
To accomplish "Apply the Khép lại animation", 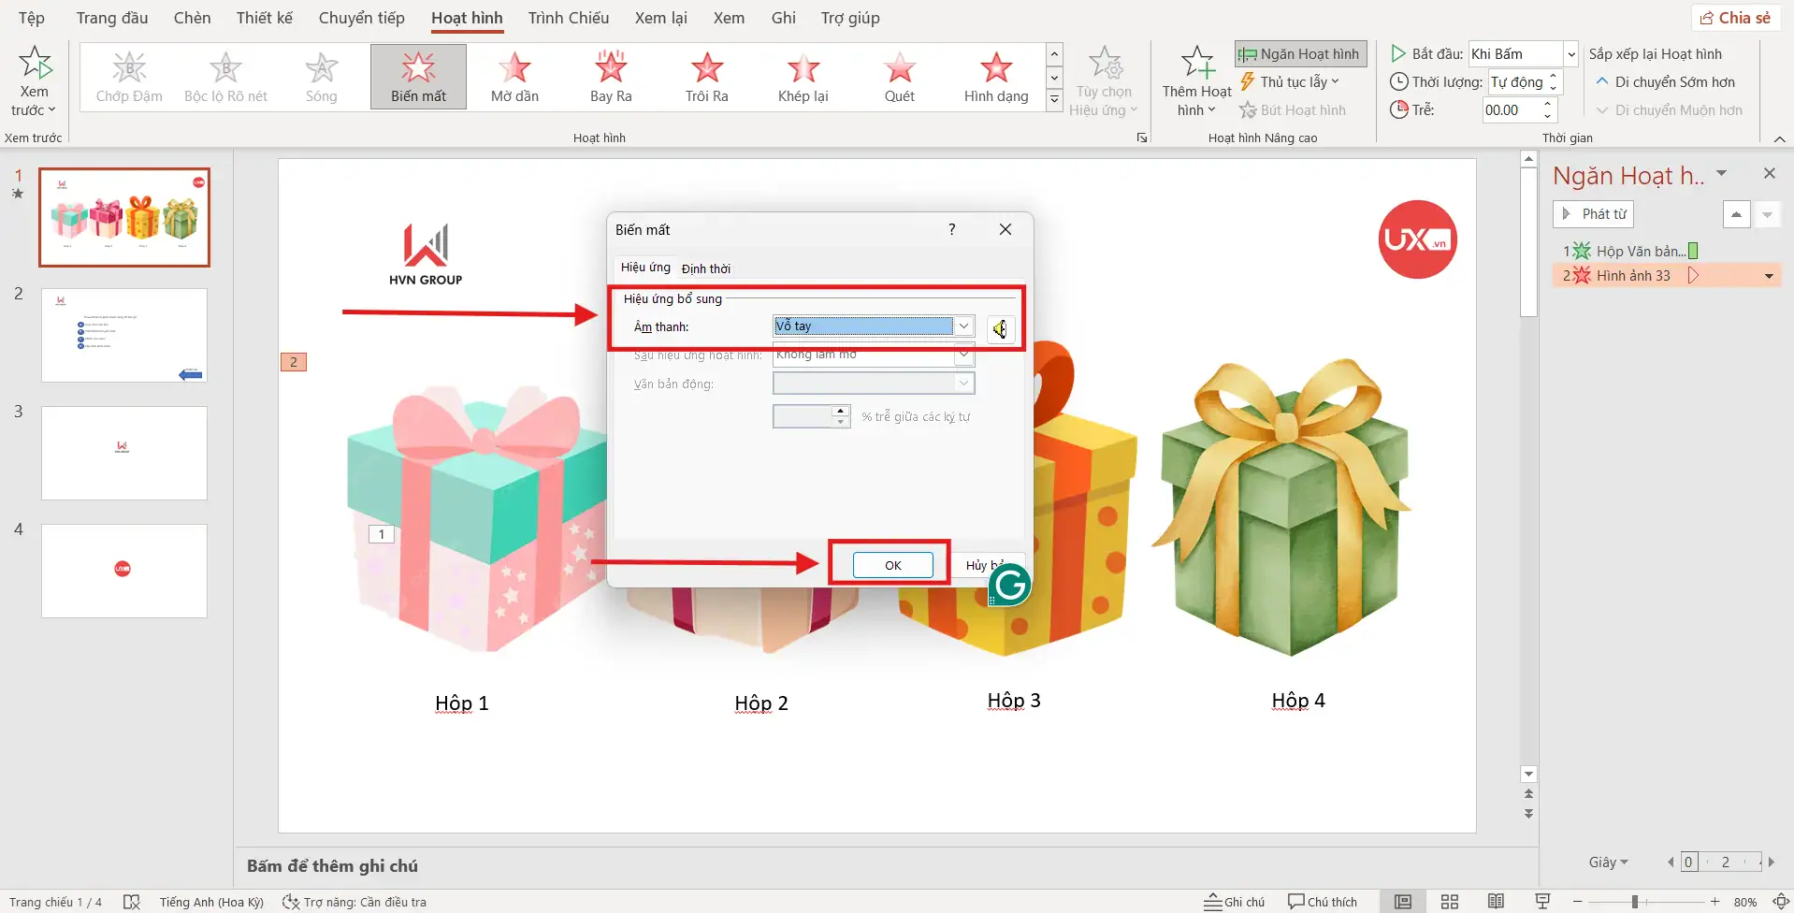I will tap(803, 76).
